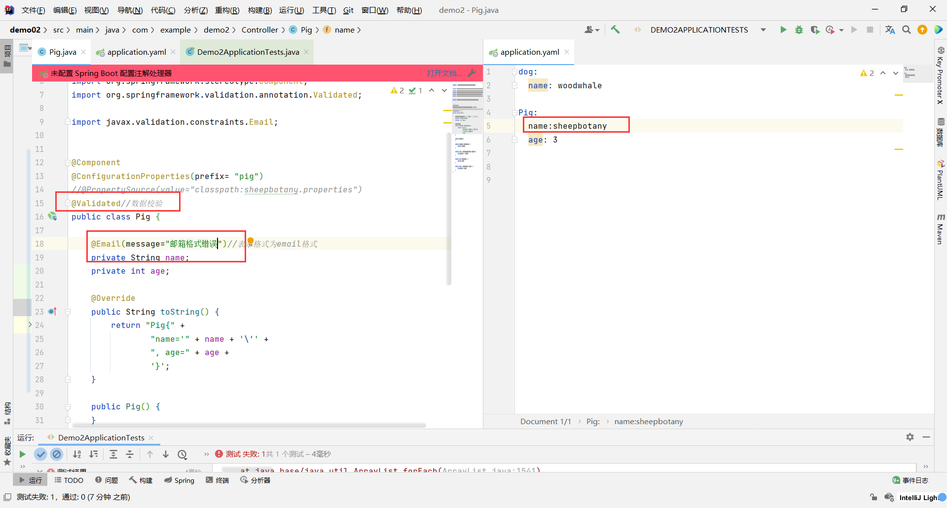This screenshot has width=947, height=508.
Task: Click the run gutter icon next to class Pig
Action: pos(52,217)
